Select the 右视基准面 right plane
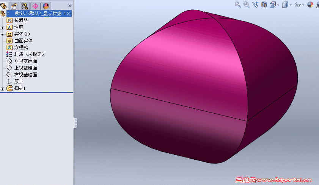 click(x=26, y=75)
